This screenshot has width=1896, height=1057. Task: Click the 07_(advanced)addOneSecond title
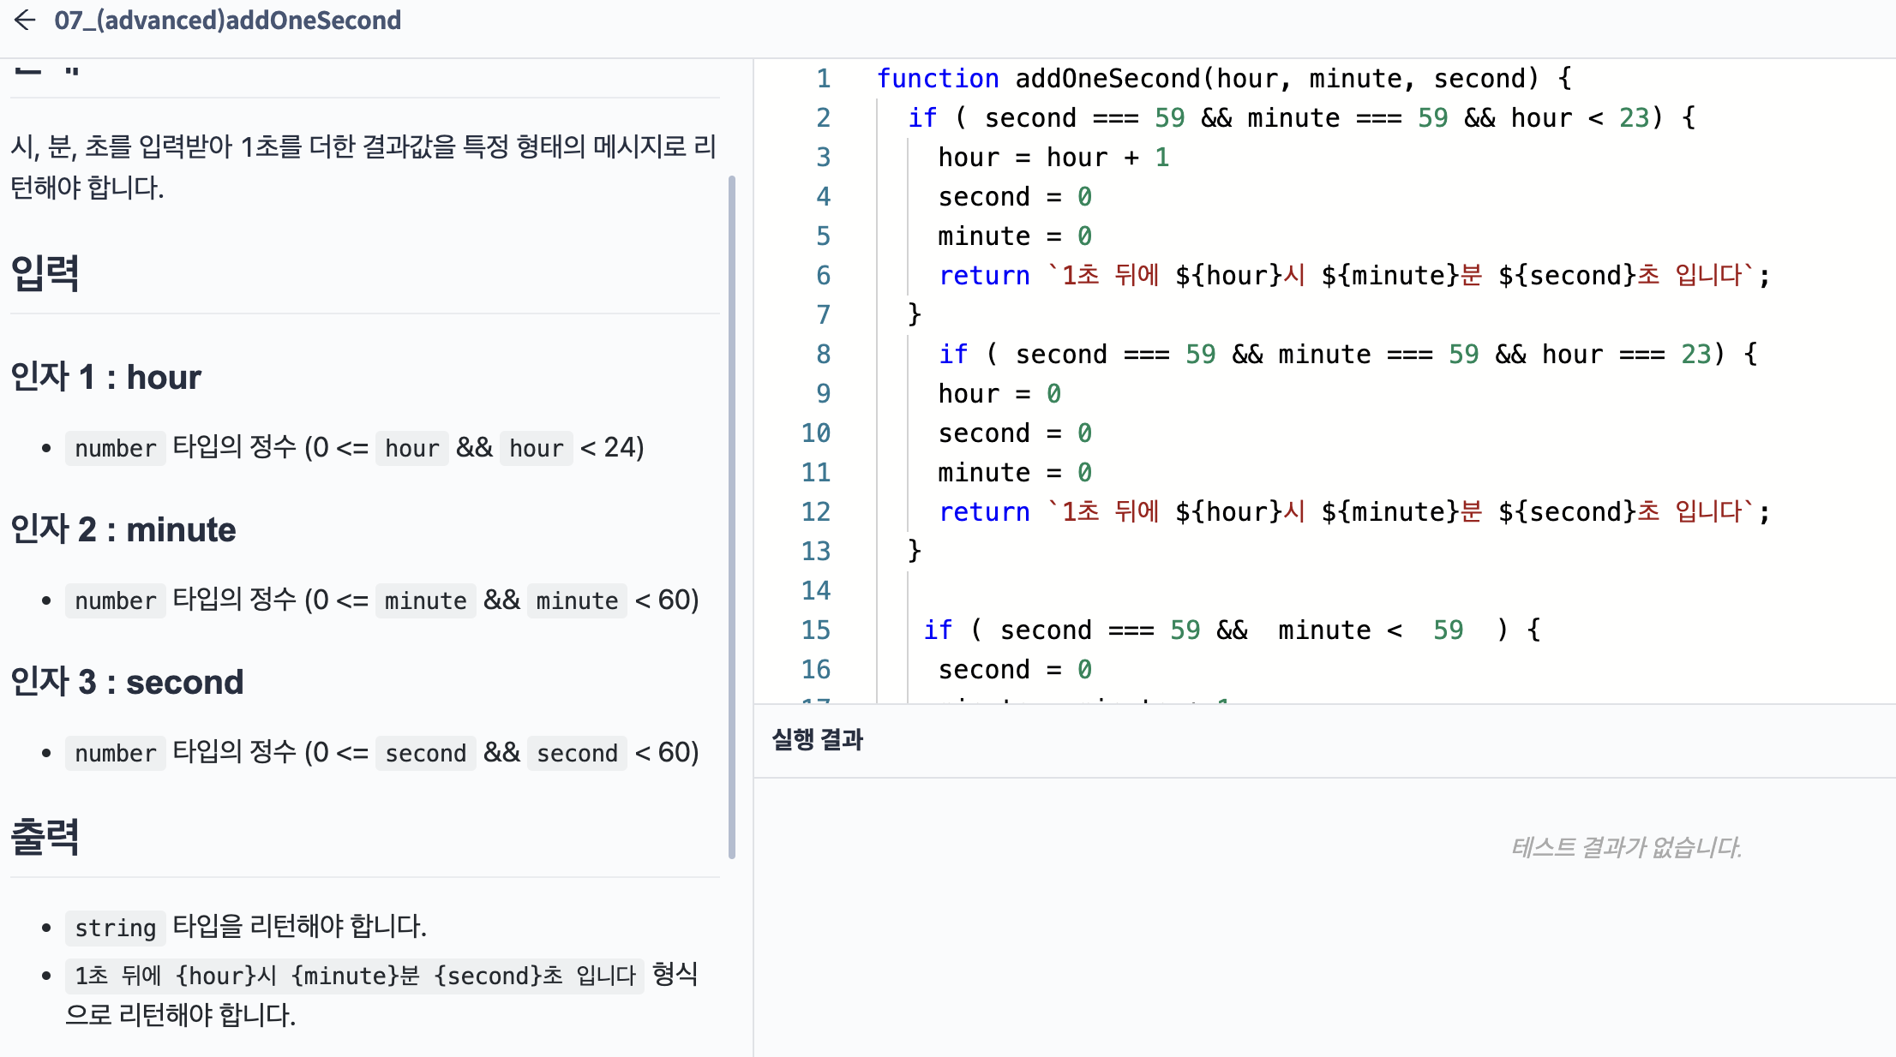pyautogui.click(x=227, y=21)
